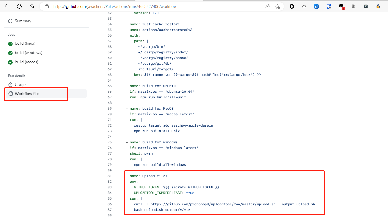The height and width of the screenshot is (219, 388).
Task: Click green check icon for build (macos)
Action: coord(10,62)
